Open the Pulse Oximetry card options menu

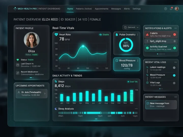(138, 35)
